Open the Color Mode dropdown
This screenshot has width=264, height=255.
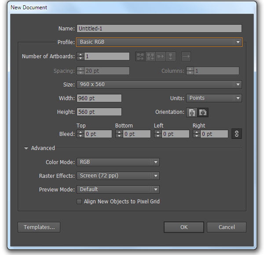[118, 162]
